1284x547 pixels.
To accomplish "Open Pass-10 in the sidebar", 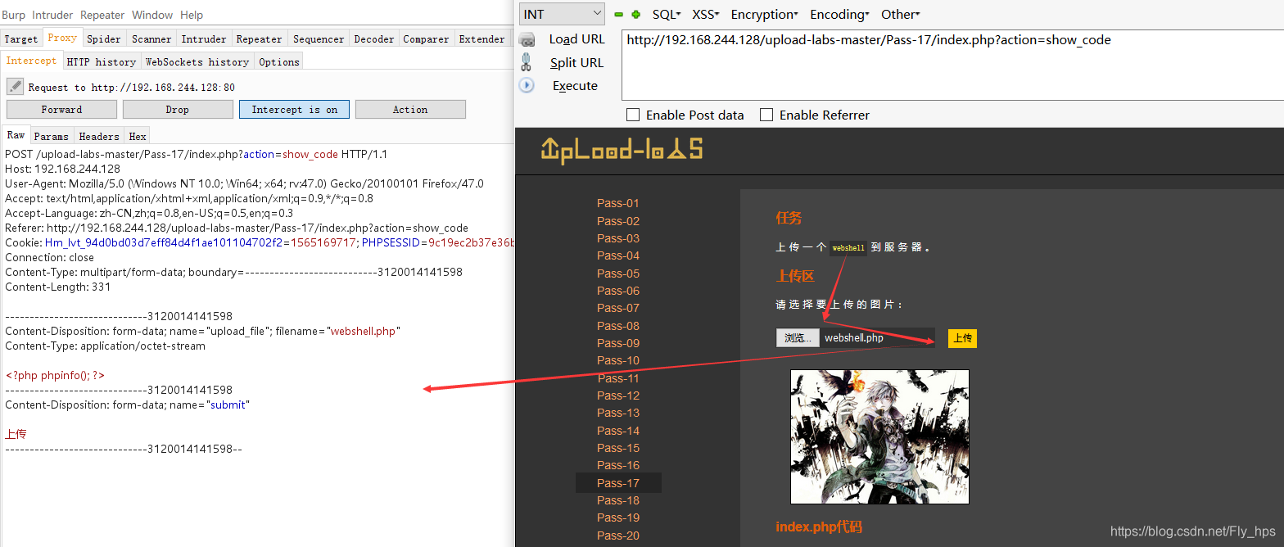I will tap(618, 360).
